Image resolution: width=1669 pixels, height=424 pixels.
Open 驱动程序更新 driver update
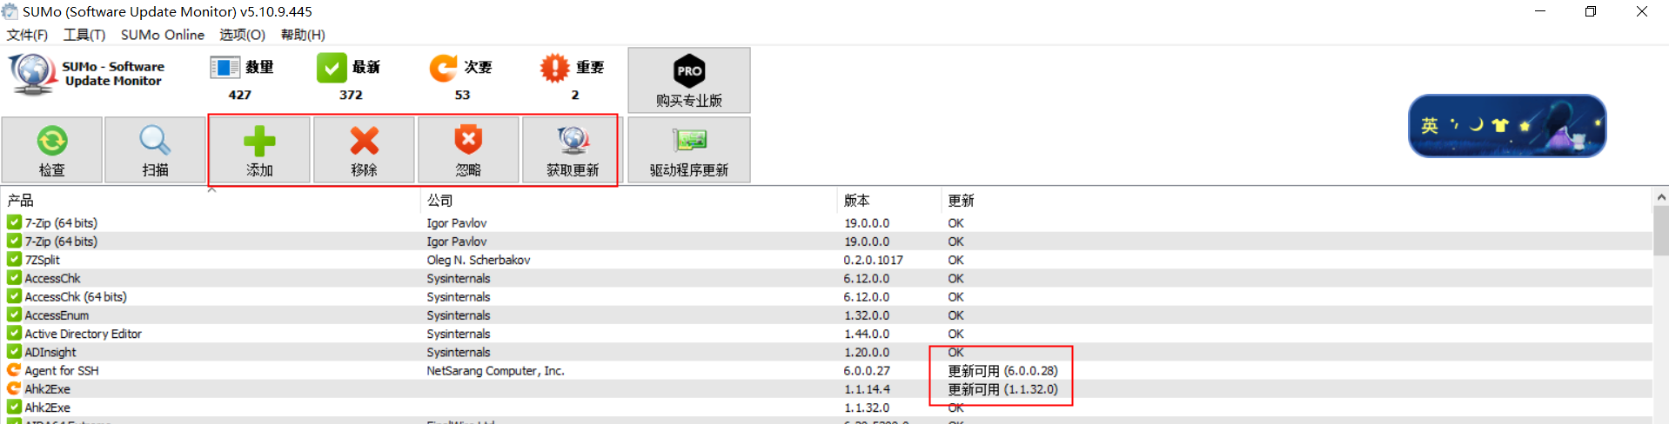689,149
